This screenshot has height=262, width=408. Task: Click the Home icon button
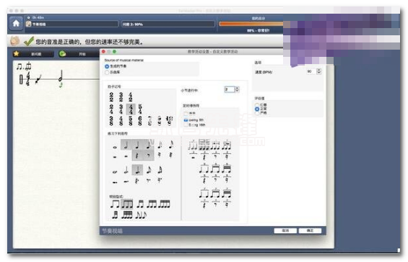16,23
